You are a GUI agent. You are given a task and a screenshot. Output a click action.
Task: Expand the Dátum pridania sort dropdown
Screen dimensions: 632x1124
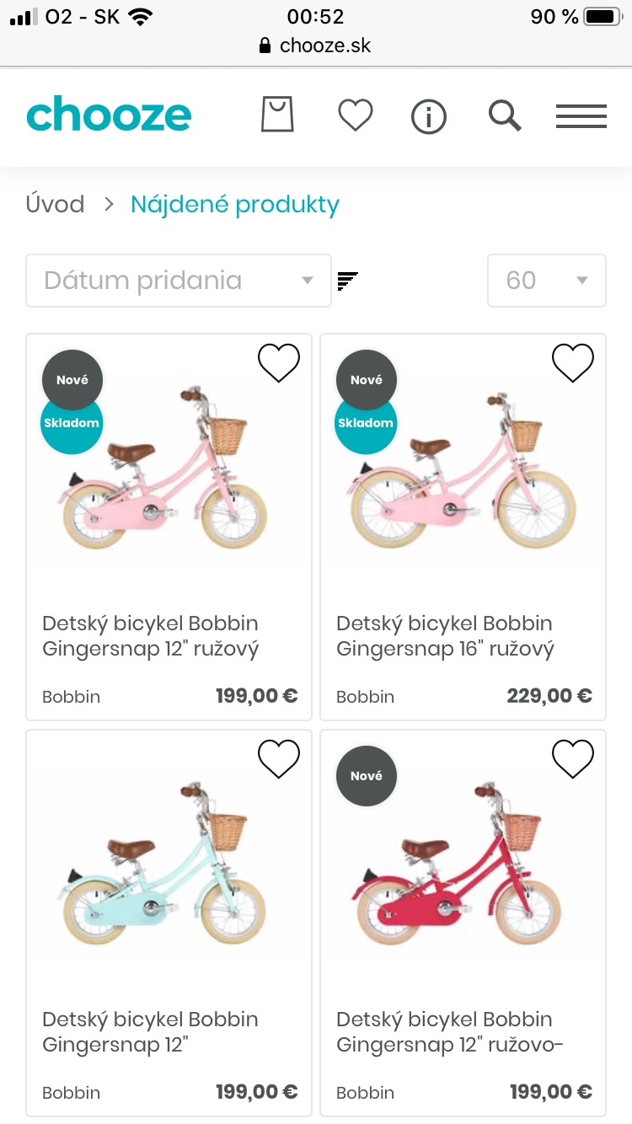[178, 281]
